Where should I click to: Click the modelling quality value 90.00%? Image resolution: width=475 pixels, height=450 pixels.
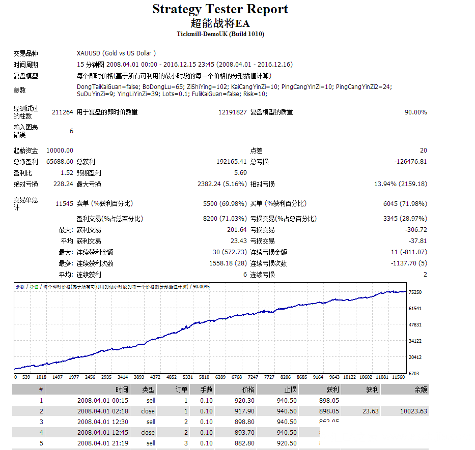pyautogui.click(x=415, y=112)
